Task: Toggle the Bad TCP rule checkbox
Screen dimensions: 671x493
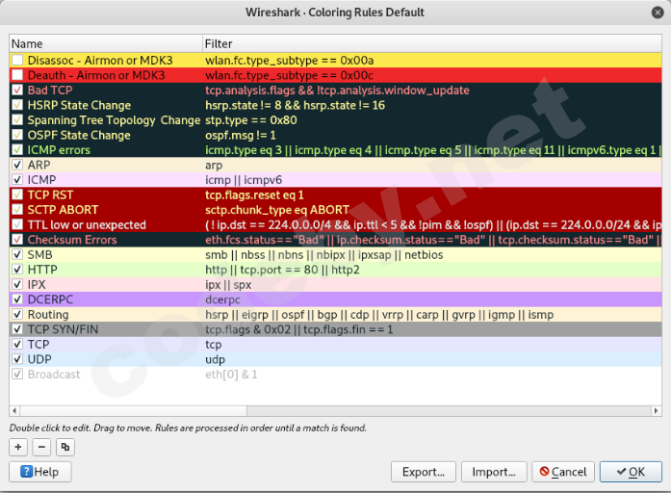Action: (x=17, y=91)
